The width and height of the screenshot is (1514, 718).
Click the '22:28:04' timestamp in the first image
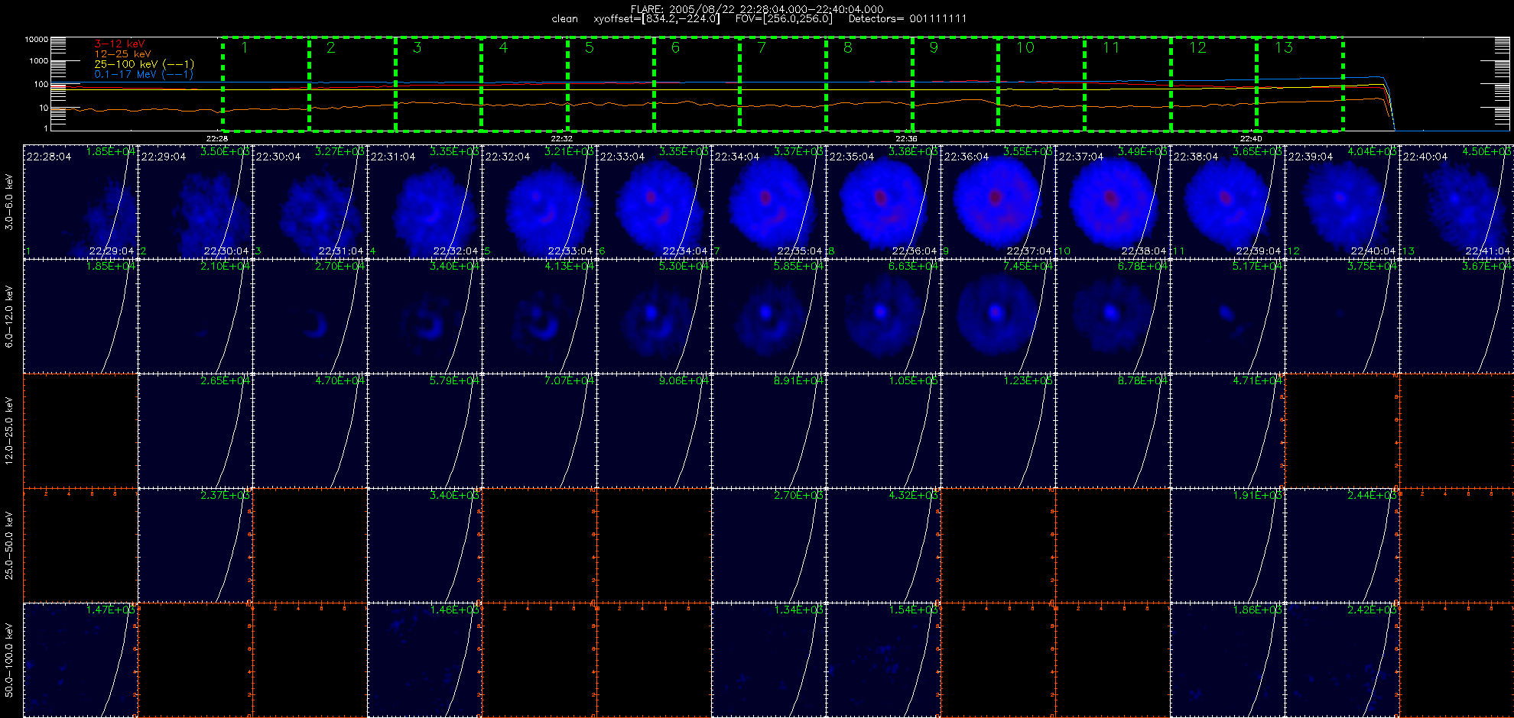pos(49,157)
